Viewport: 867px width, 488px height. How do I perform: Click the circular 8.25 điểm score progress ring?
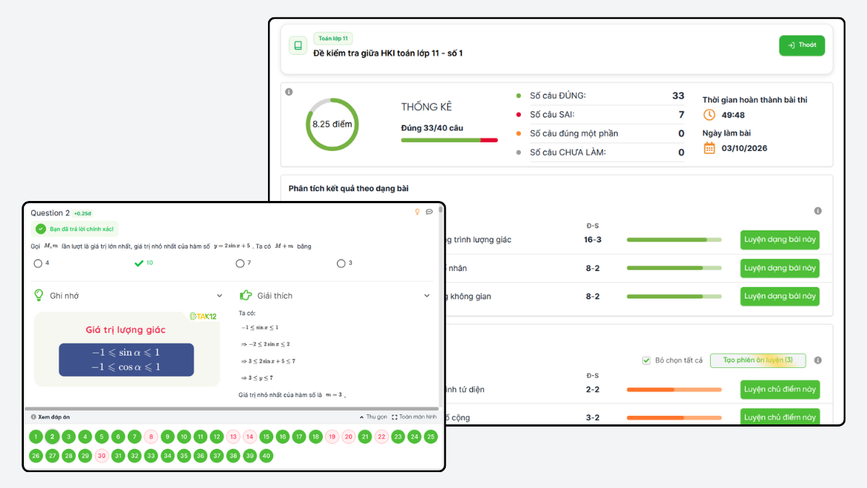(x=332, y=124)
